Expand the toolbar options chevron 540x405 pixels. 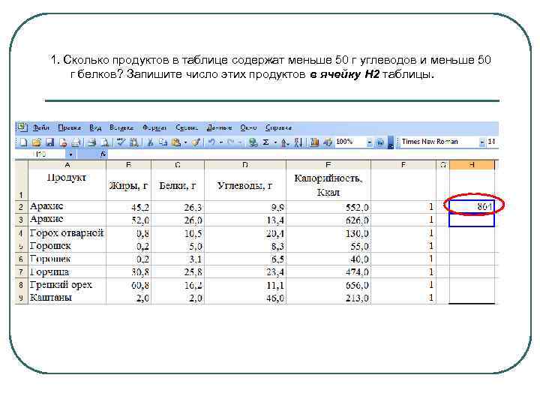tap(390, 142)
